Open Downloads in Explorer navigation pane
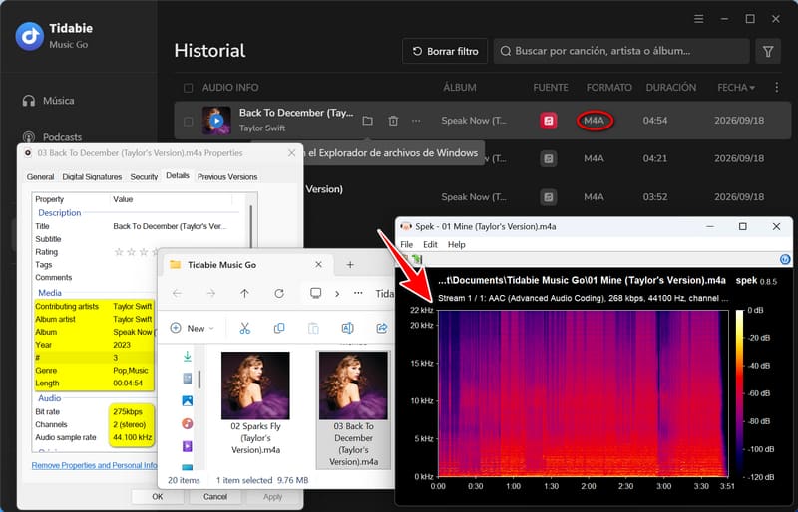The width and height of the screenshot is (798, 512). tap(187, 356)
